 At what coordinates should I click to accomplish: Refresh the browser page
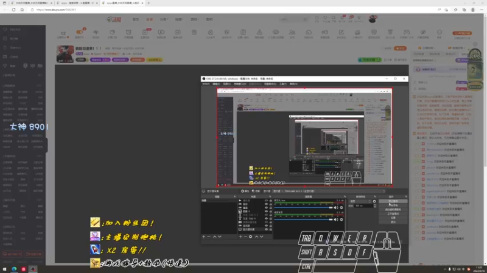pyautogui.click(x=13, y=10)
